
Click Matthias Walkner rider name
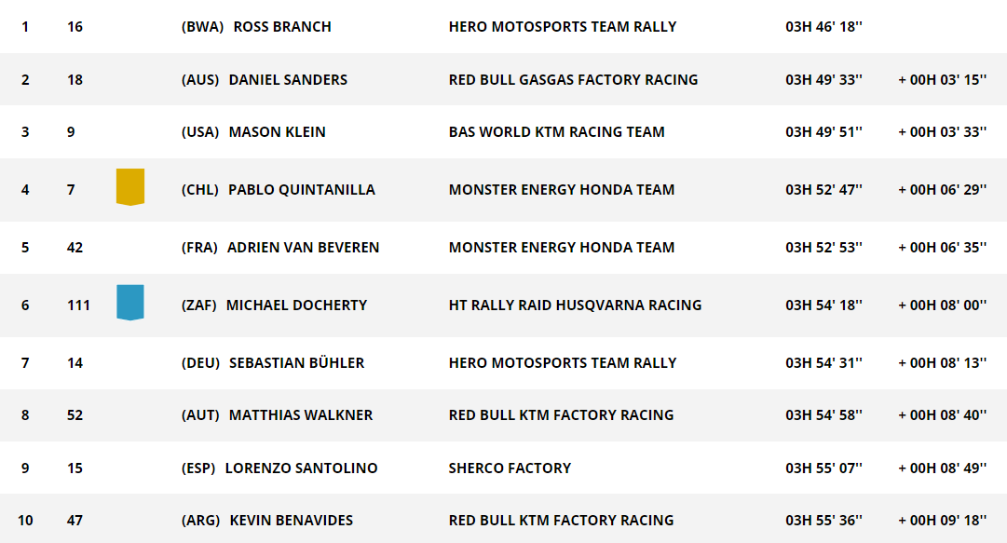tap(301, 414)
